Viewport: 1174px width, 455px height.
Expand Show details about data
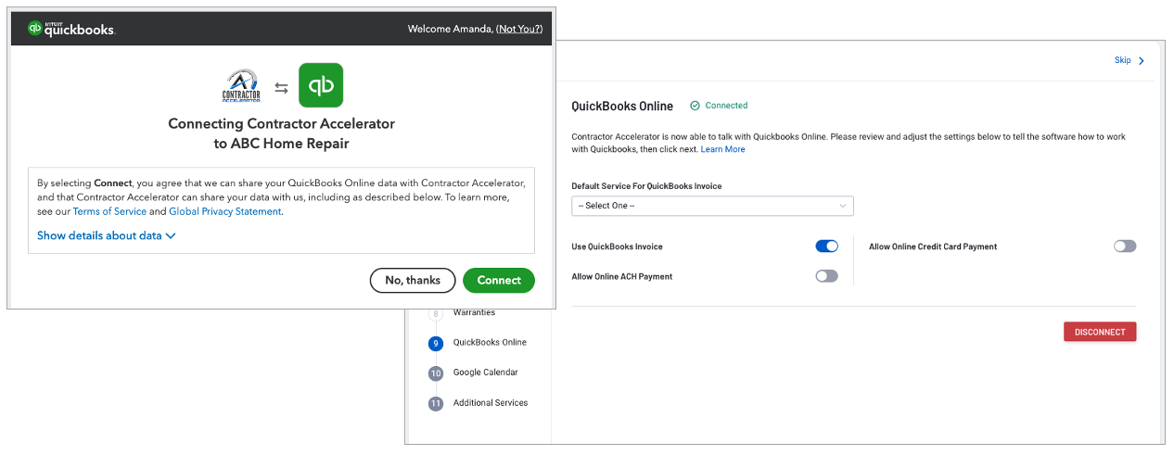click(x=107, y=235)
